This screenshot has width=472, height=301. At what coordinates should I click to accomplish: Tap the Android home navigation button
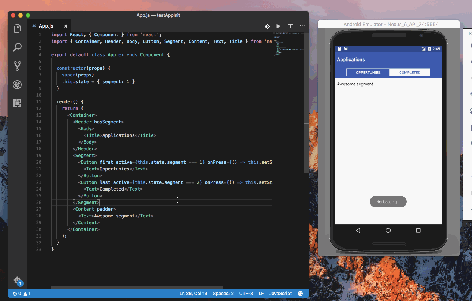tap(388, 231)
